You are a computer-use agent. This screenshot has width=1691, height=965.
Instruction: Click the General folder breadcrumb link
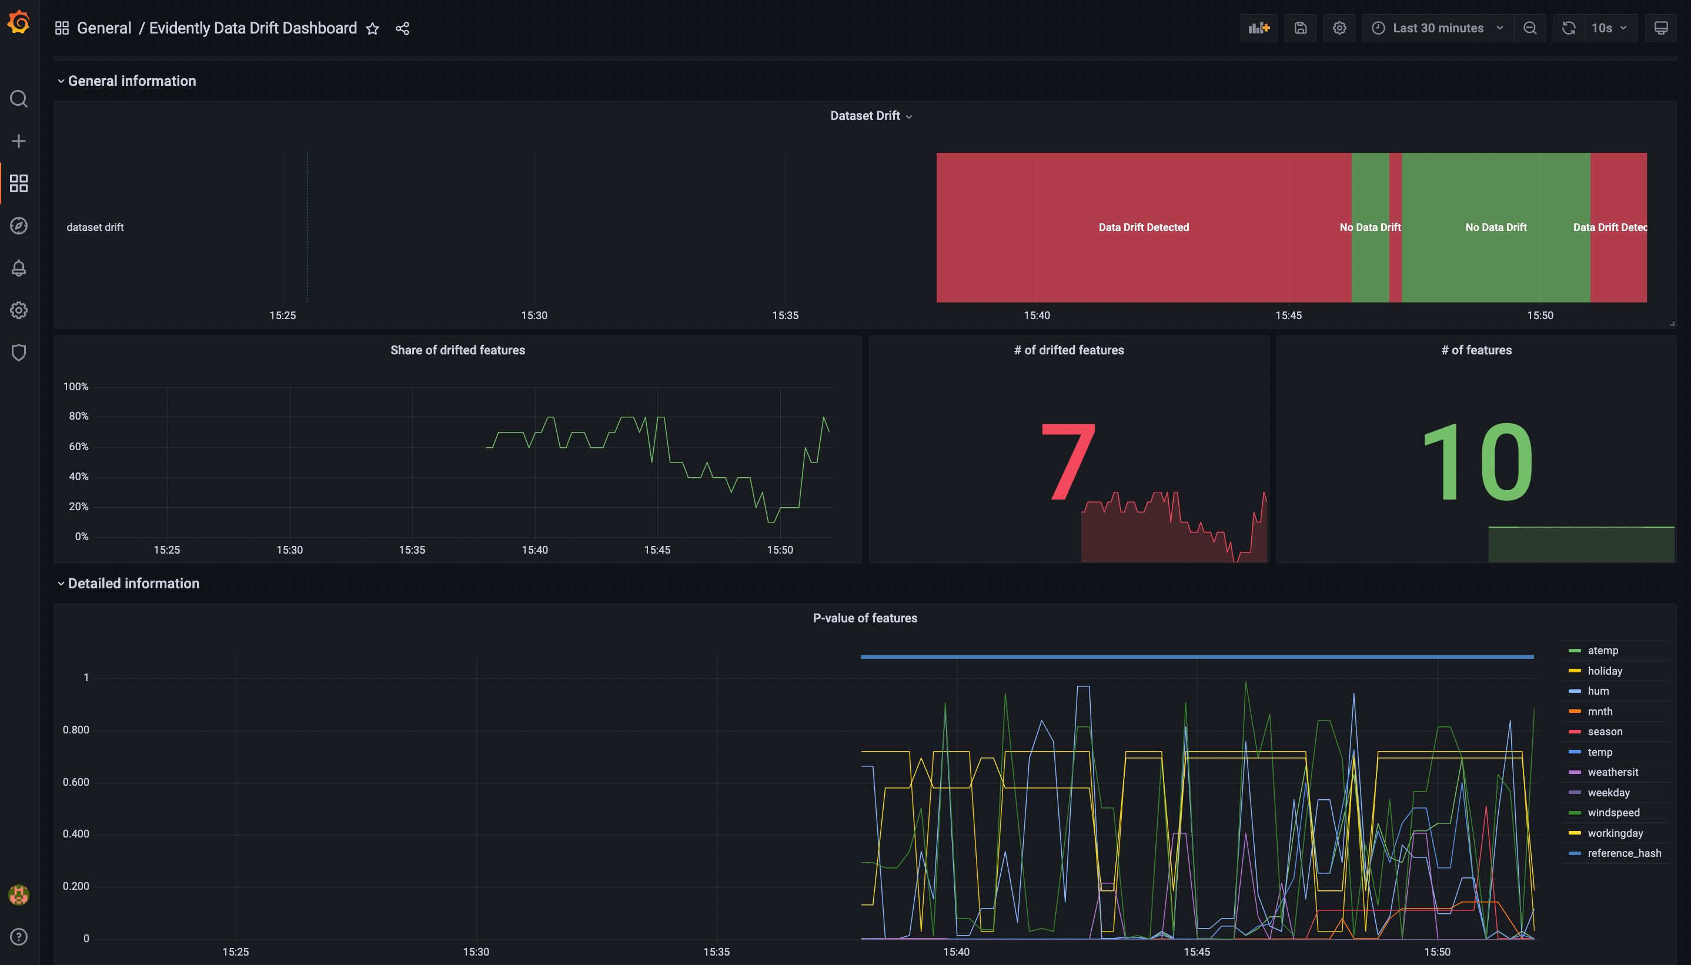click(x=104, y=28)
